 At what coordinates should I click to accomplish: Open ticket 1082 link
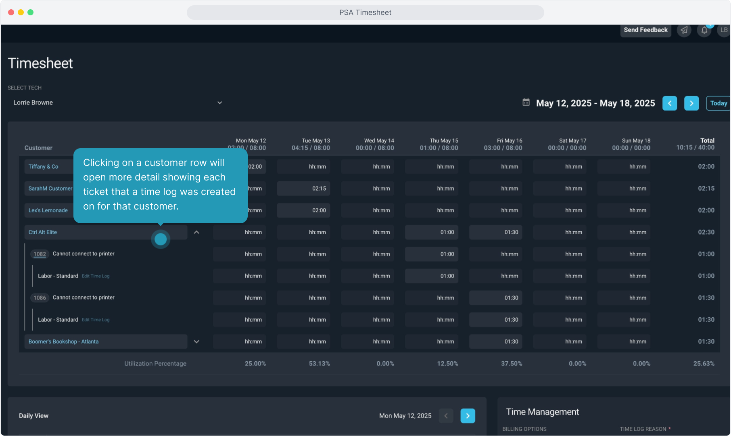coord(40,254)
